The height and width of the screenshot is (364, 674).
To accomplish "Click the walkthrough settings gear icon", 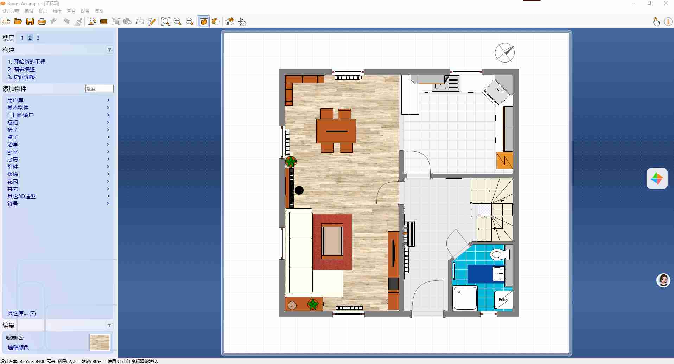I will coord(242,22).
